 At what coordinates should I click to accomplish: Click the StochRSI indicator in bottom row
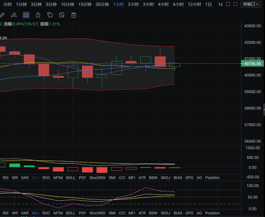pos(97,213)
